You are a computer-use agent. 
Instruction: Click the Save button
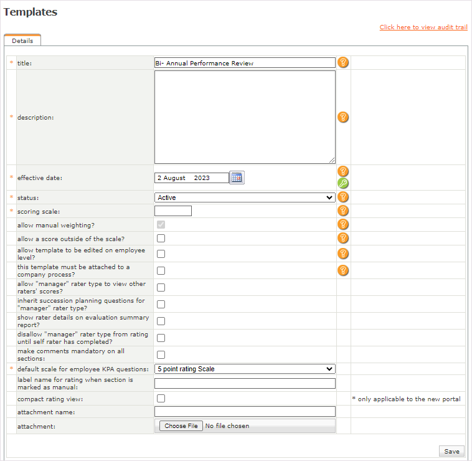[x=451, y=452]
